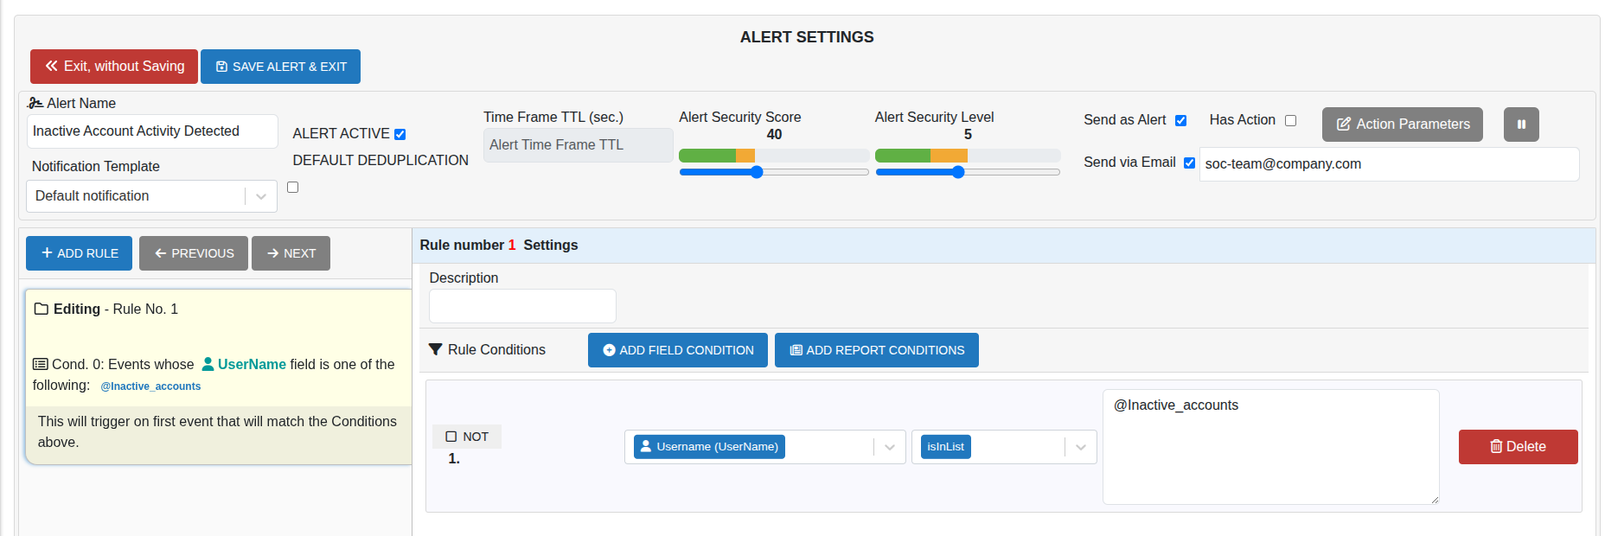Switch to PREVIOUS rule

pos(193,252)
